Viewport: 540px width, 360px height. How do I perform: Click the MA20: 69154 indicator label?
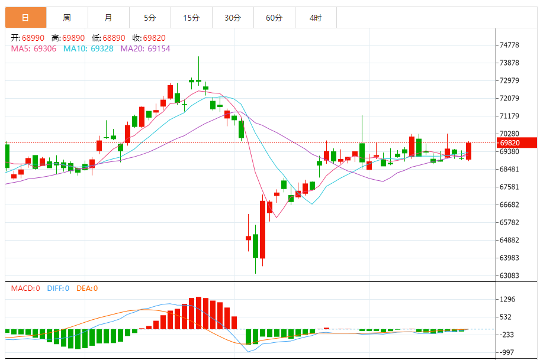click(145, 48)
